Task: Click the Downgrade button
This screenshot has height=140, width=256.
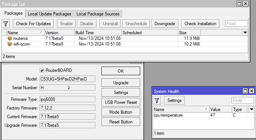Action: point(165,24)
